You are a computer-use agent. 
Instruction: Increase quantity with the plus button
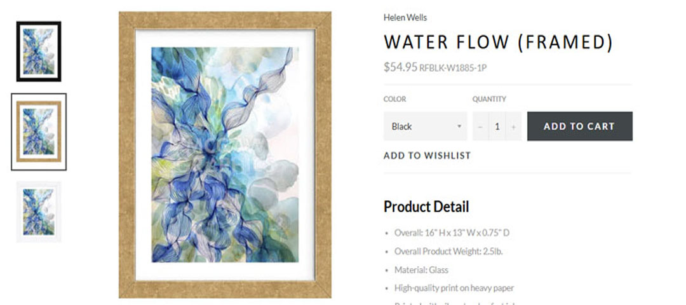pos(514,126)
